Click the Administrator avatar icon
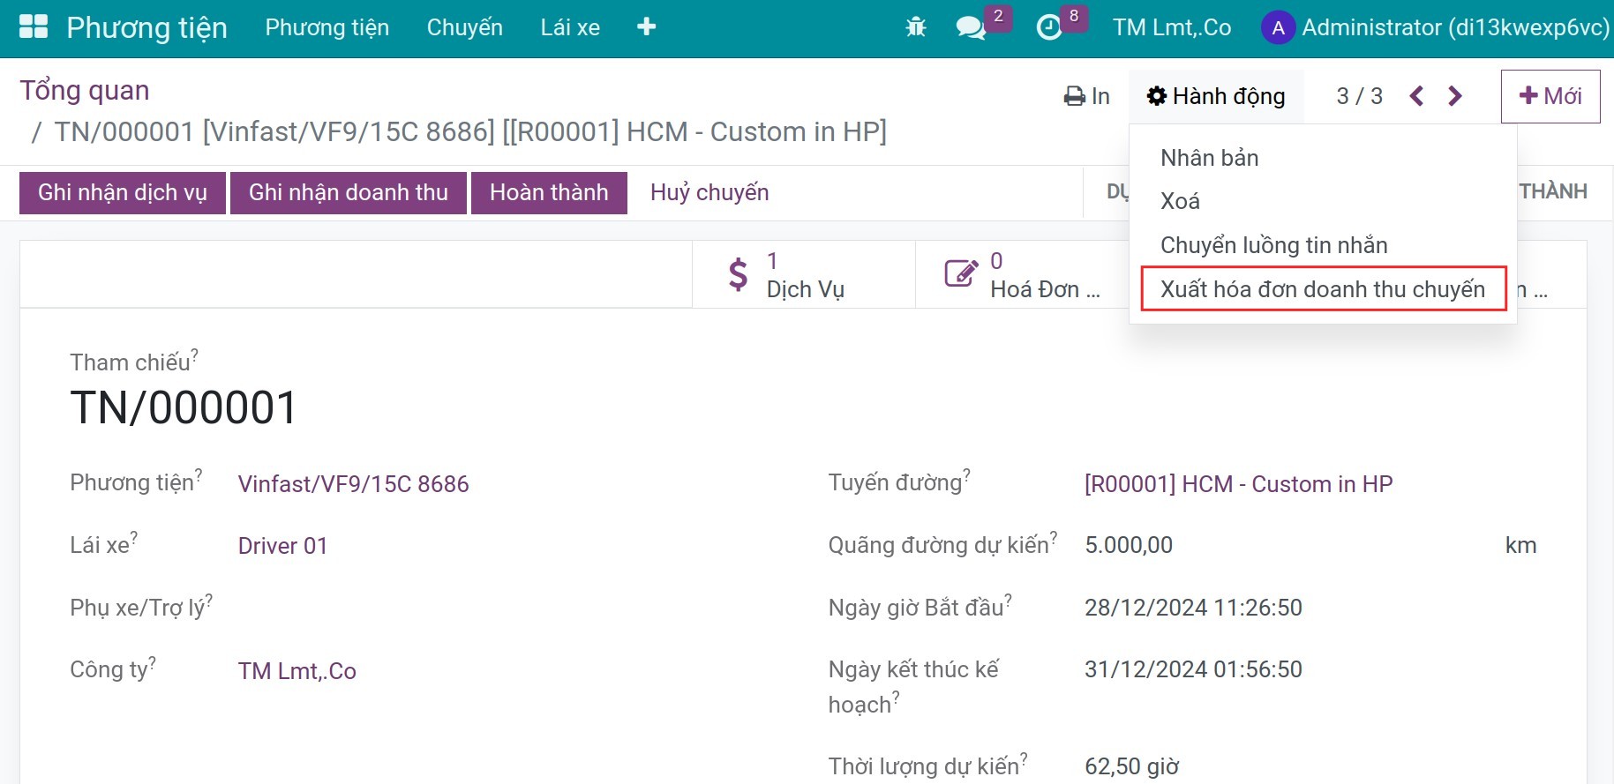 [x=1278, y=27]
